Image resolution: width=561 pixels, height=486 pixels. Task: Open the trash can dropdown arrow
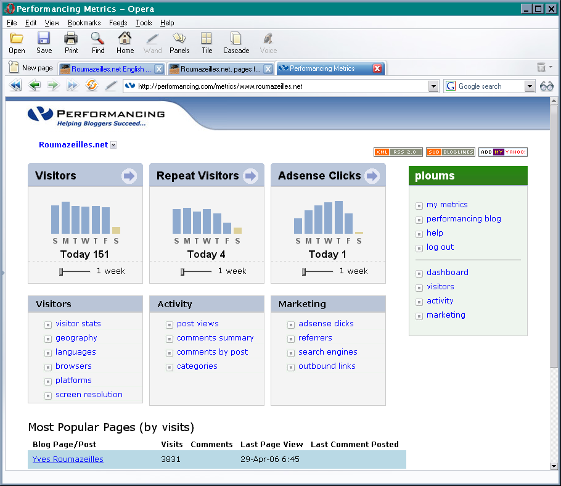pos(551,67)
